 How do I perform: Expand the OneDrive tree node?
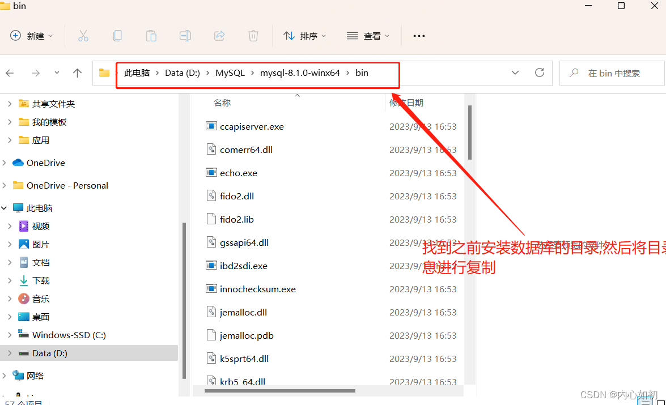pyautogui.click(x=4, y=163)
